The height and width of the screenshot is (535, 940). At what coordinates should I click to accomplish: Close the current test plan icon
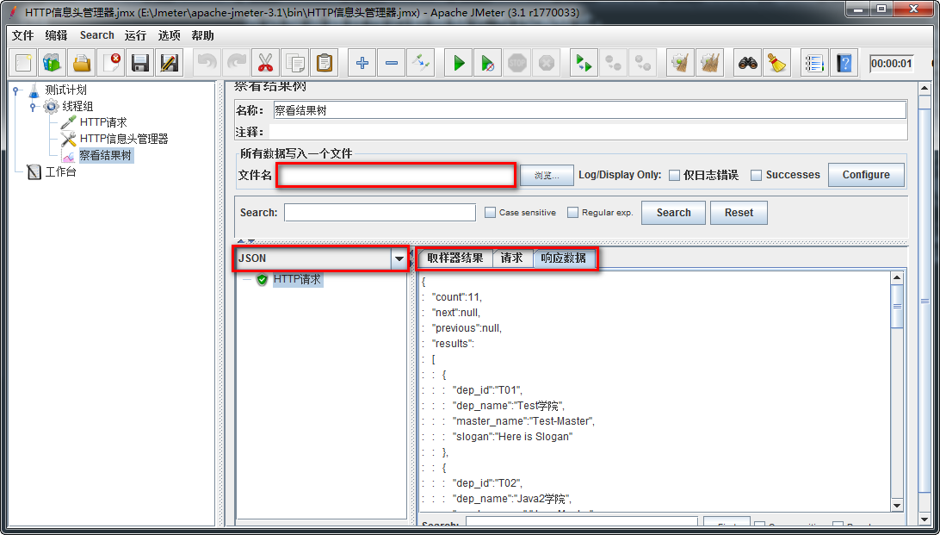click(111, 62)
